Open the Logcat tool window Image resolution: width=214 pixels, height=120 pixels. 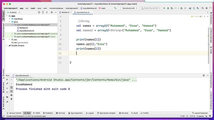tap(90, 113)
